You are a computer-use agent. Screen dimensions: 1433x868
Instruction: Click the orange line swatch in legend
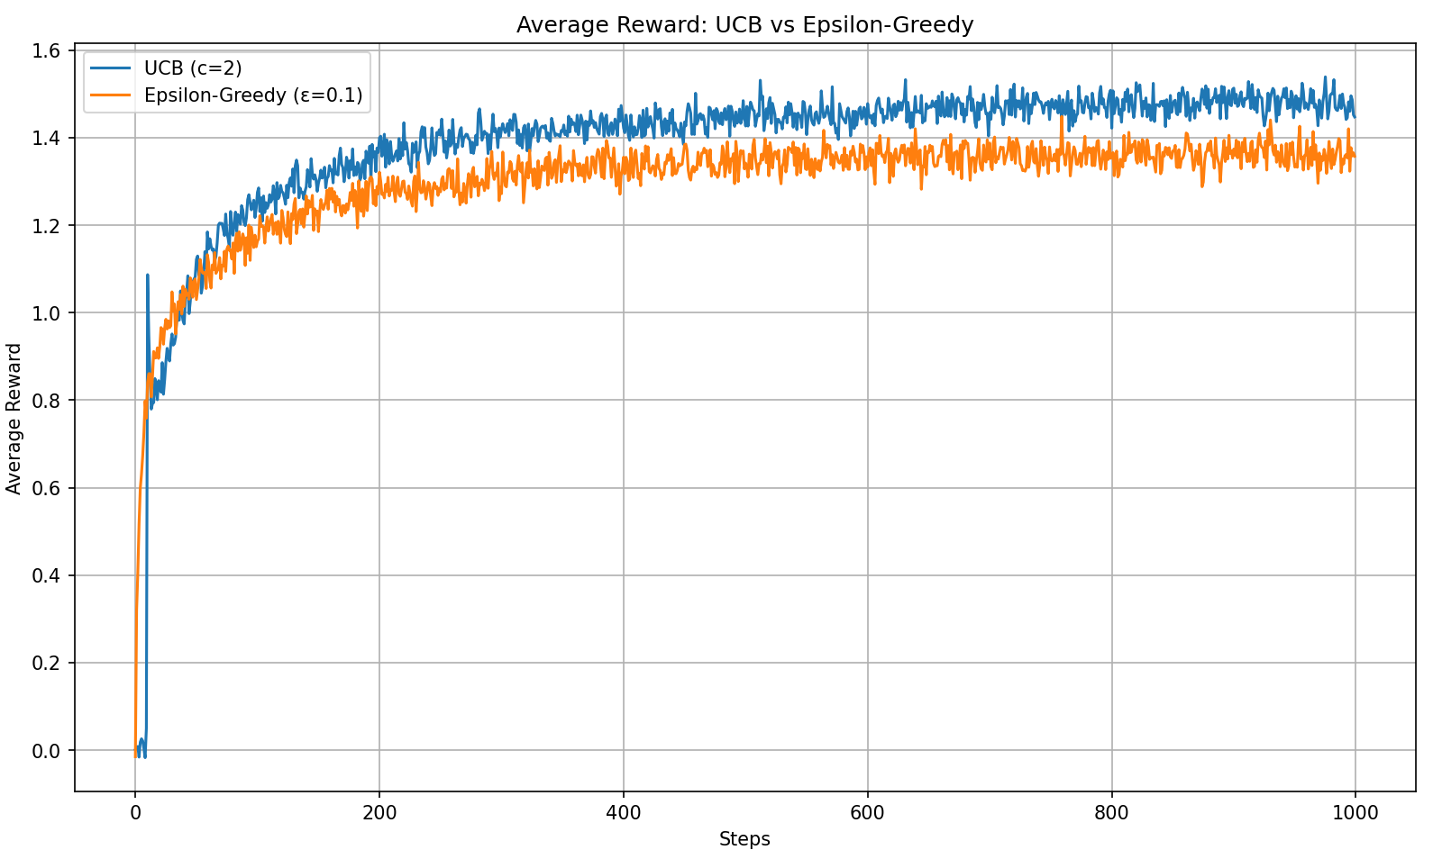[x=112, y=95]
